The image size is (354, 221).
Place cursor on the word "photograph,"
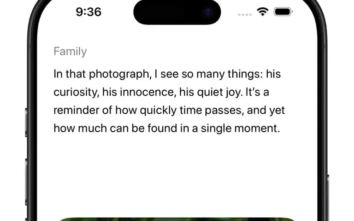(x=120, y=75)
